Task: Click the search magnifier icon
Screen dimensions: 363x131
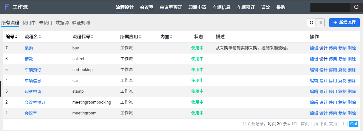Action: [356, 7]
